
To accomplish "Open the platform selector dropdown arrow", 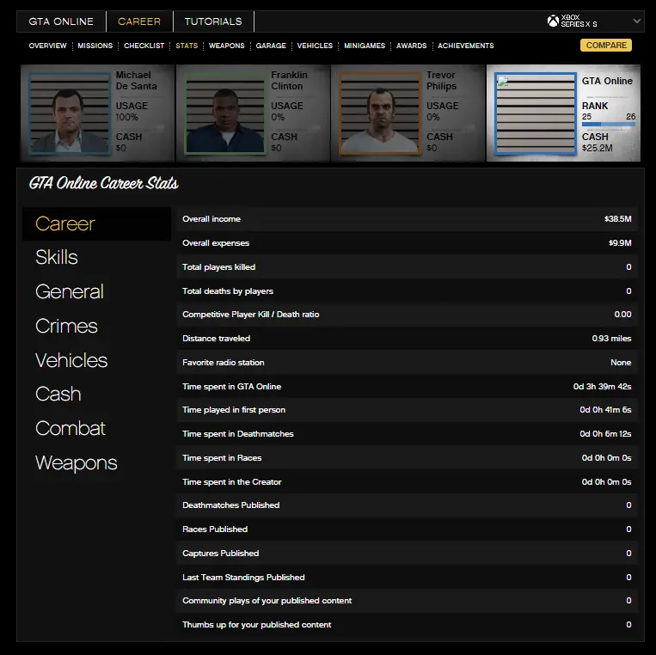I will [x=636, y=21].
